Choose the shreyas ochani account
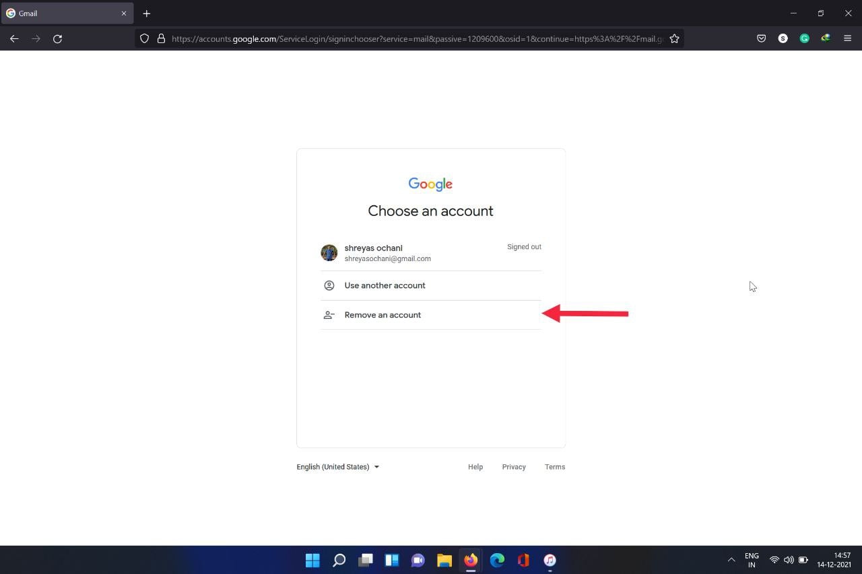Image resolution: width=862 pixels, height=574 pixels. 431,253
